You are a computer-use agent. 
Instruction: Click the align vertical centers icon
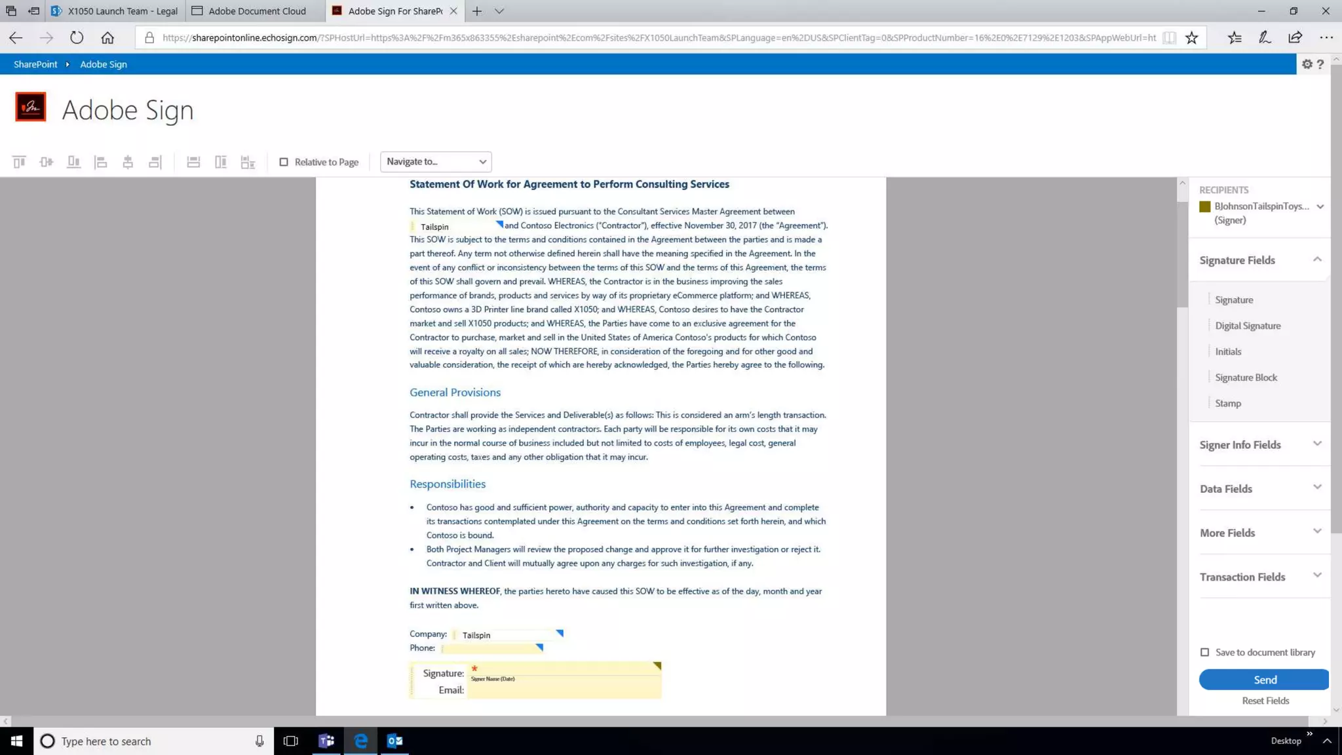point(46,162)
